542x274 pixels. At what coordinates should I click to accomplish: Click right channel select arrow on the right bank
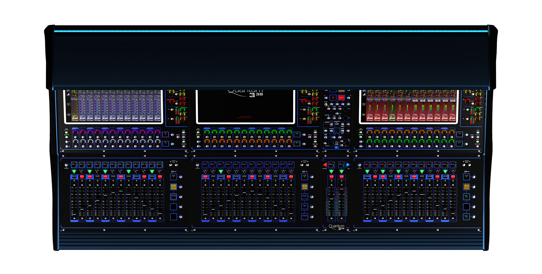coord(469,165)
